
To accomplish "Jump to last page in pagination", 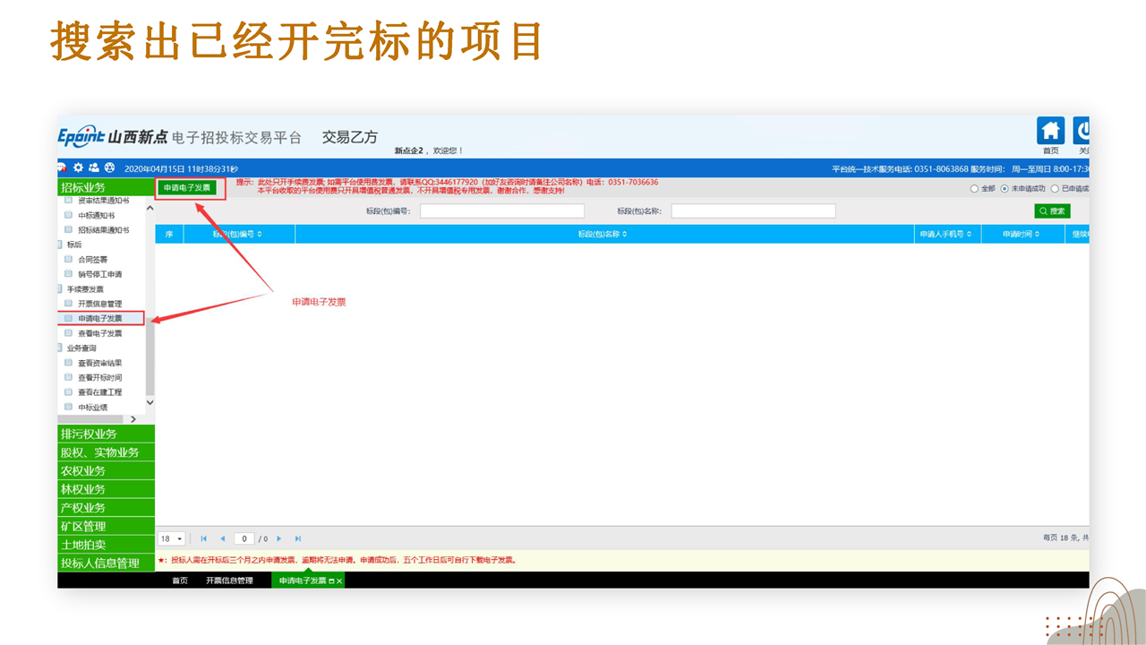I will click(298, 538).
